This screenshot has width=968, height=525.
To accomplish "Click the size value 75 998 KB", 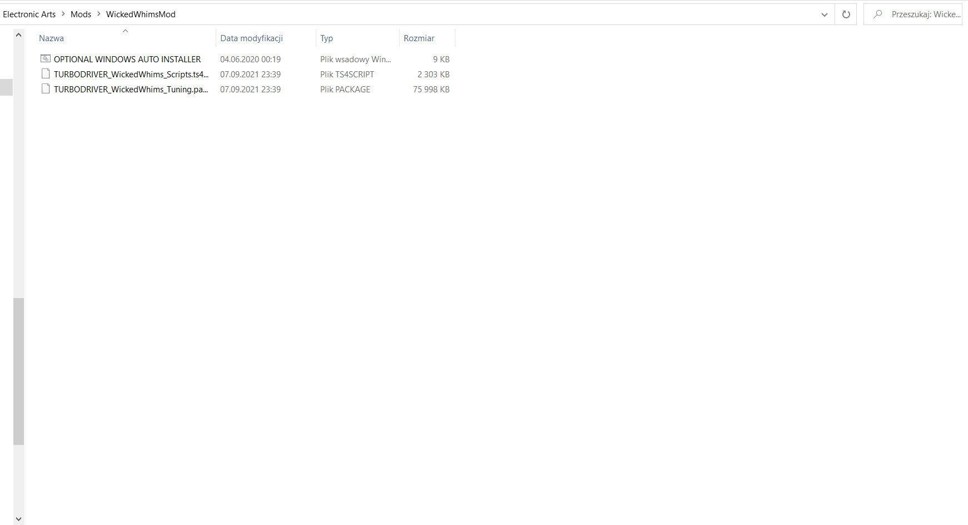I will (x=431, y=89).
